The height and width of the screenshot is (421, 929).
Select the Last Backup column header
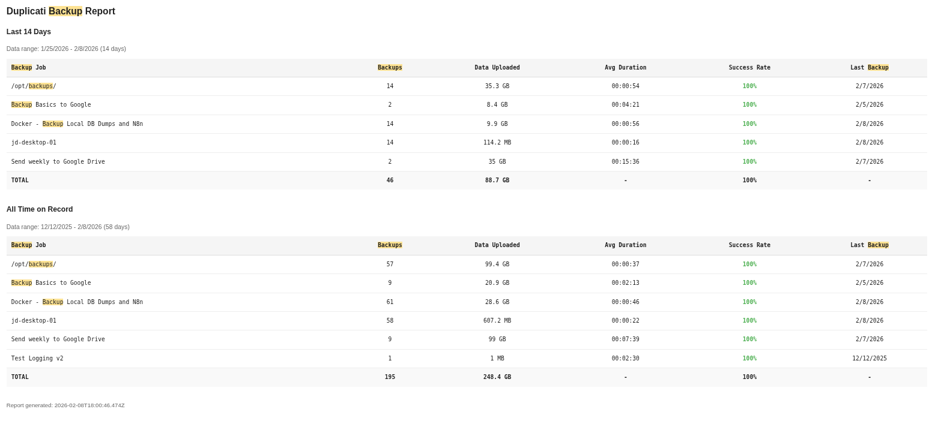pos(869,68)
